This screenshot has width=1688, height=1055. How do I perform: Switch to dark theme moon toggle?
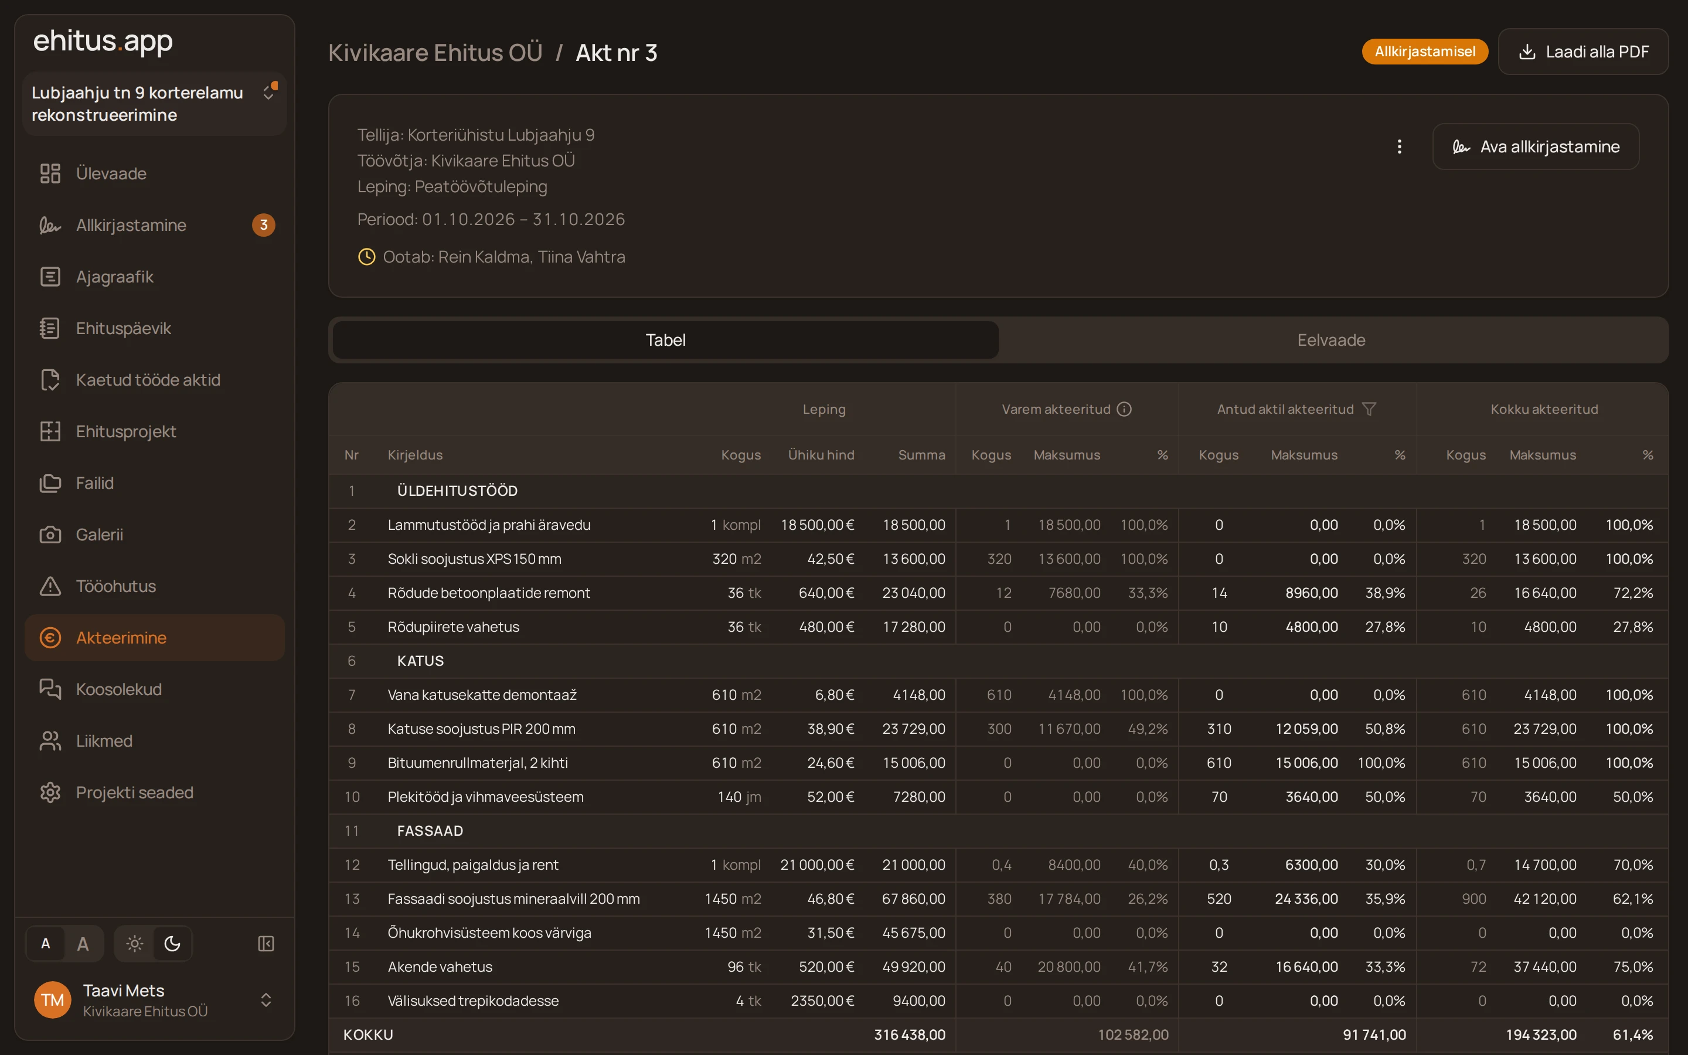pyautogui.click(x=172, y=944)
